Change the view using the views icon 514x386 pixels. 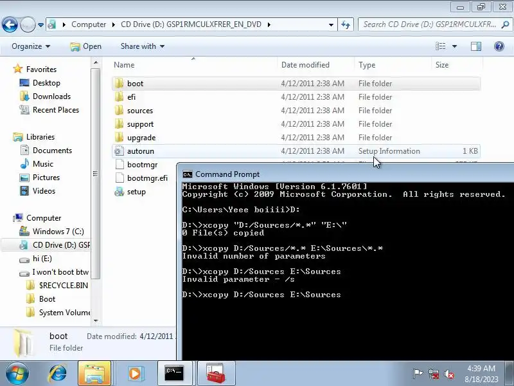pos(440,46)
